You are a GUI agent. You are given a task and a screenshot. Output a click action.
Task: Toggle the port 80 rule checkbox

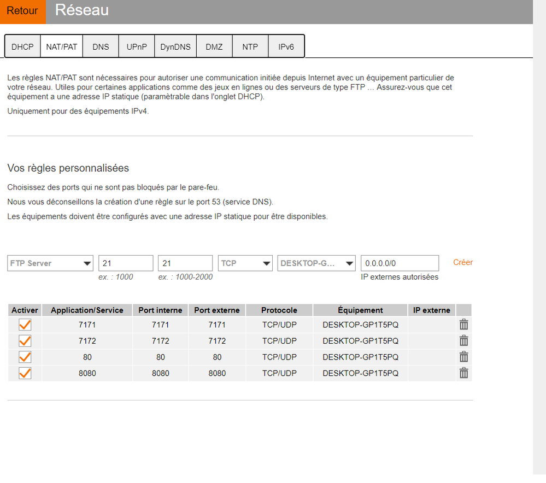tap(25, 357)
